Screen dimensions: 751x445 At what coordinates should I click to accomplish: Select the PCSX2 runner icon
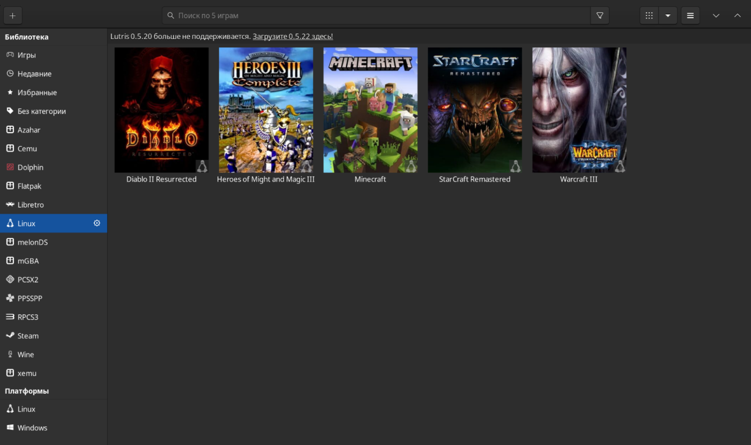(x=10, y=279)
